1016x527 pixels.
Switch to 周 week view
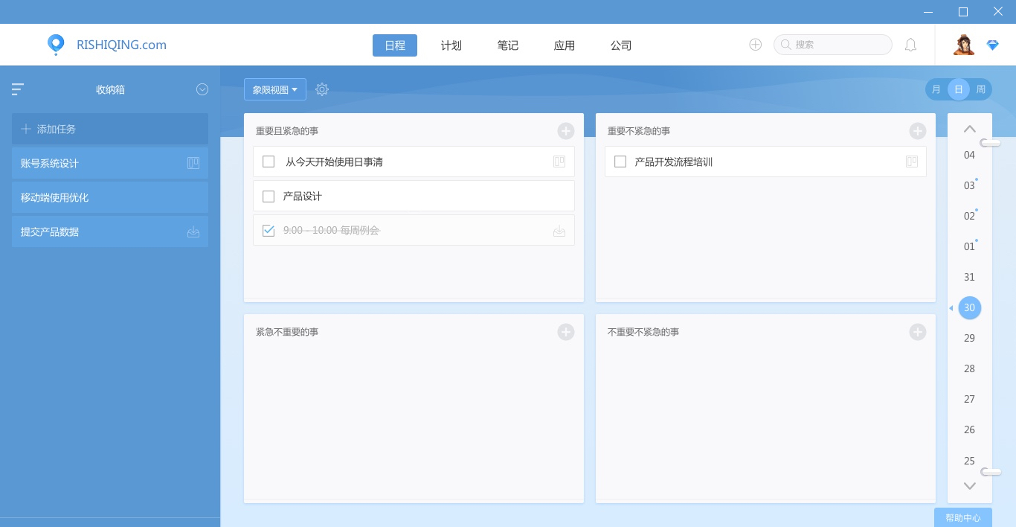(981, 89)
